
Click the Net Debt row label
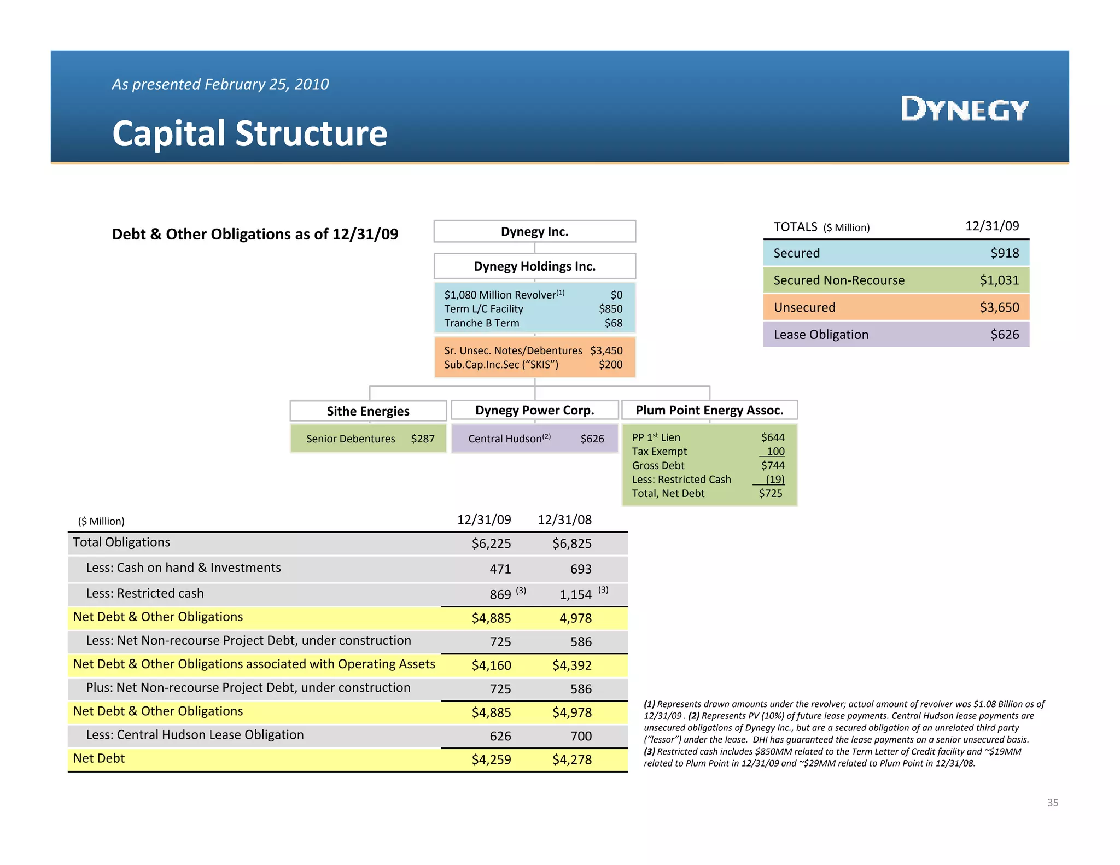pos(99,758)
